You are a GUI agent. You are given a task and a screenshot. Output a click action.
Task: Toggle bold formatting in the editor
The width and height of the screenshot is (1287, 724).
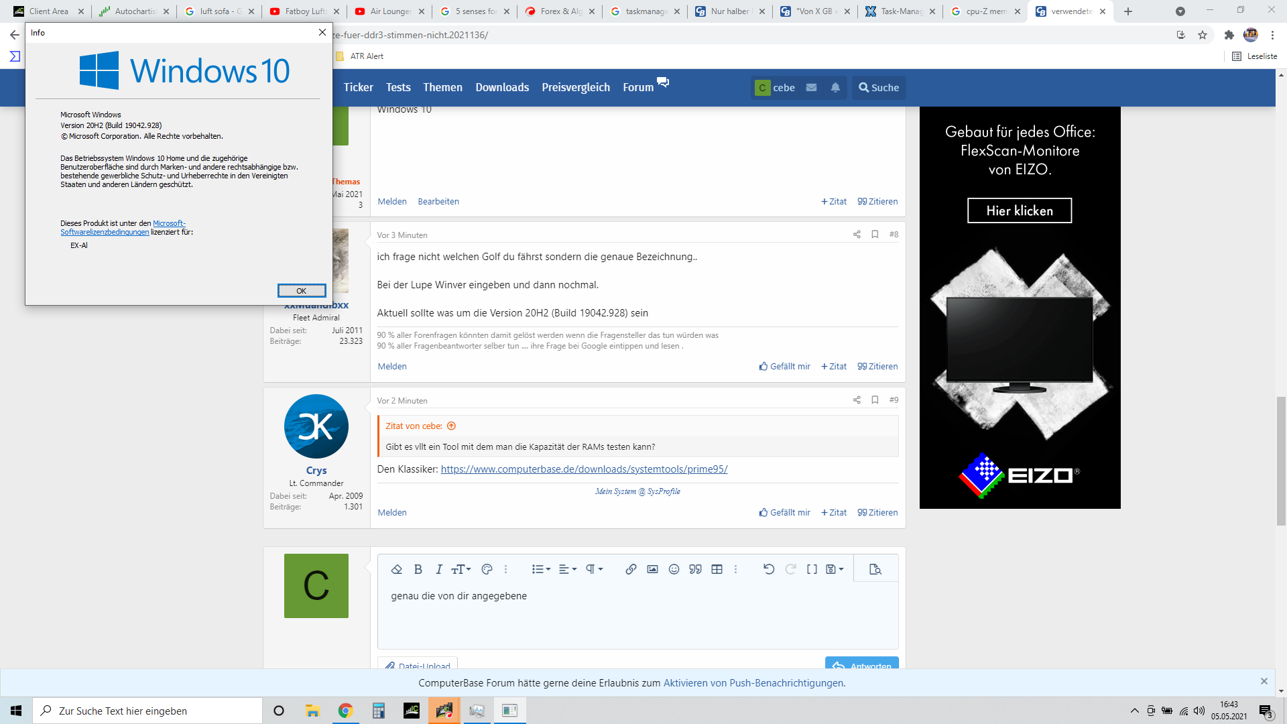click(x=418, y=569)
